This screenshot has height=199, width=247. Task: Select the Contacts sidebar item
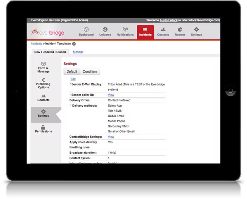pos(43,99)
